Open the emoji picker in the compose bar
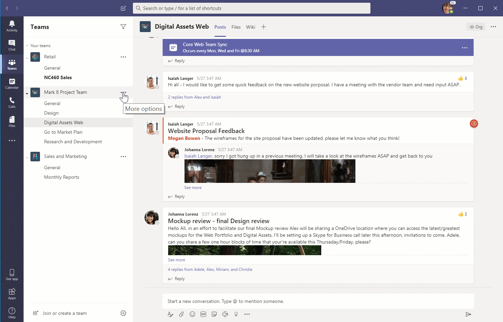Image resolution: width=503 pixels, height=322 pixels. [x=192, y=314]
